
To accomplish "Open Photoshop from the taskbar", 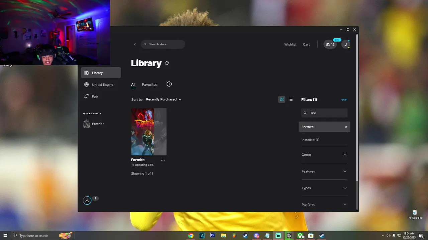I will 212,236.
